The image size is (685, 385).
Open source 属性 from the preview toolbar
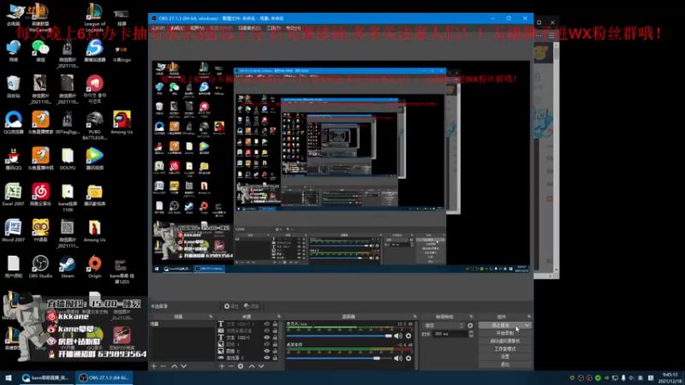click(231, 306)
